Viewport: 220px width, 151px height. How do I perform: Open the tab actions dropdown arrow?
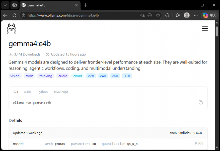5,5
